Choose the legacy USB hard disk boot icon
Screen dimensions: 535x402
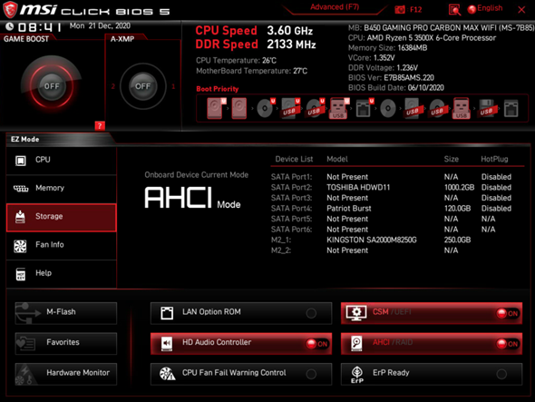click(x=413, y=108)
